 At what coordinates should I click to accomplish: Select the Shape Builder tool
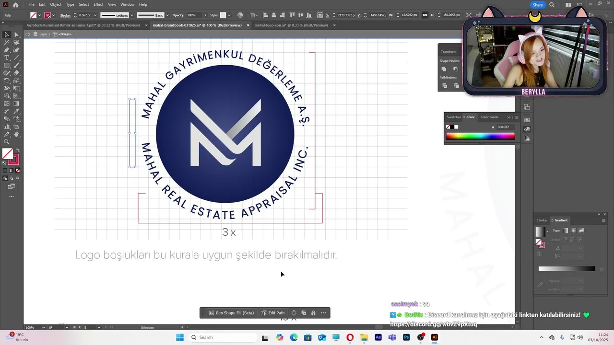[x=7, y=96]
